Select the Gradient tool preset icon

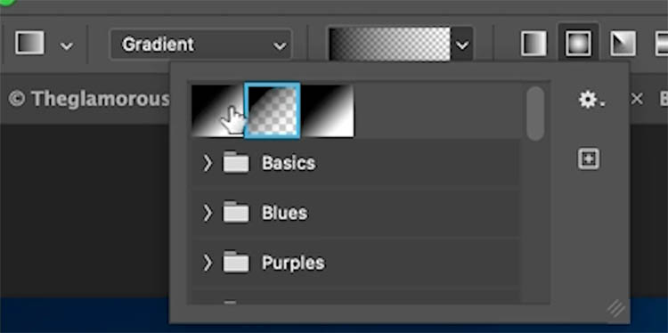coord(29,43)
